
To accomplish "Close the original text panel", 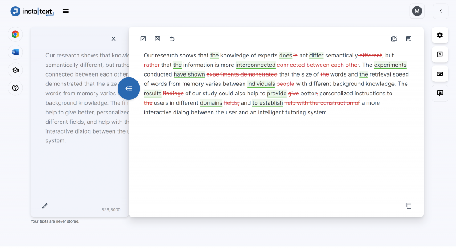I will pyautogui.click(x=114, y=39).
